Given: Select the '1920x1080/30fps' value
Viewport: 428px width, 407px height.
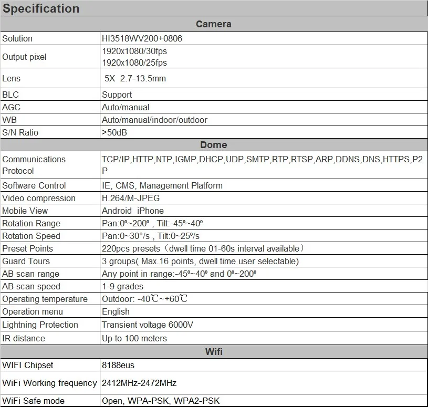Looking at the screenshot, I should point(134,51).
